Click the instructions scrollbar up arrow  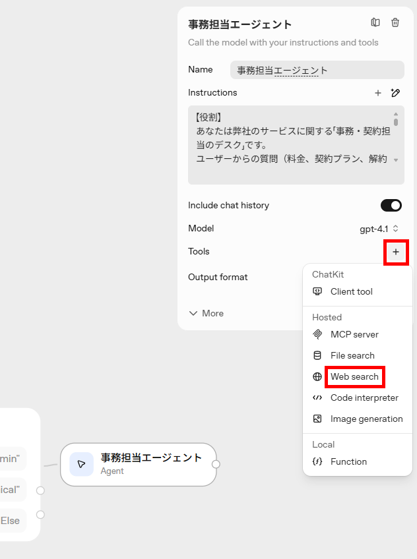[396, 114]
